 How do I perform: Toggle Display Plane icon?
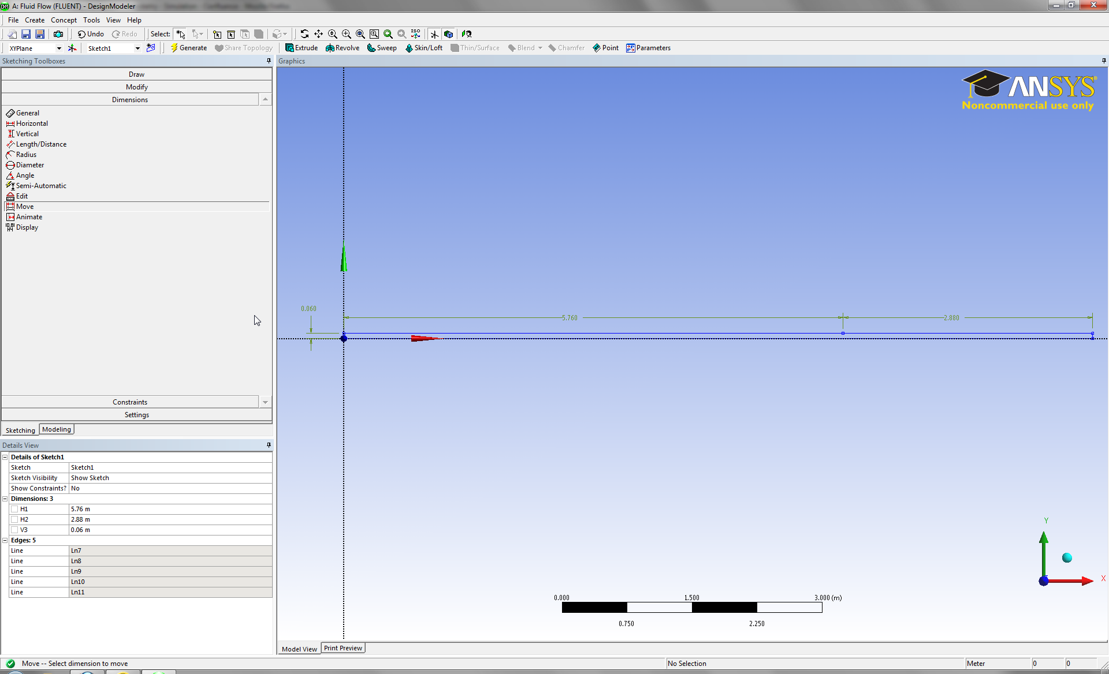(x=434, y=34)
